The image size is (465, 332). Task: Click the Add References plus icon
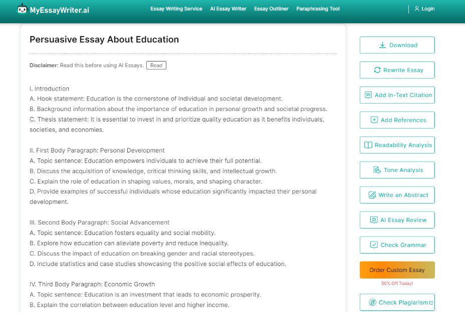pyautogui.click(x=374, y=120)
